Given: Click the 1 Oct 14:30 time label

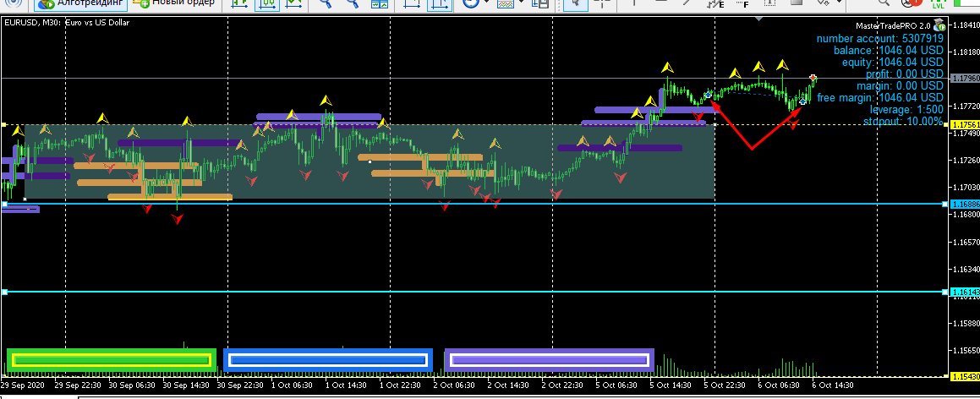Looking at the screenshot, I should tap(346, 385).
